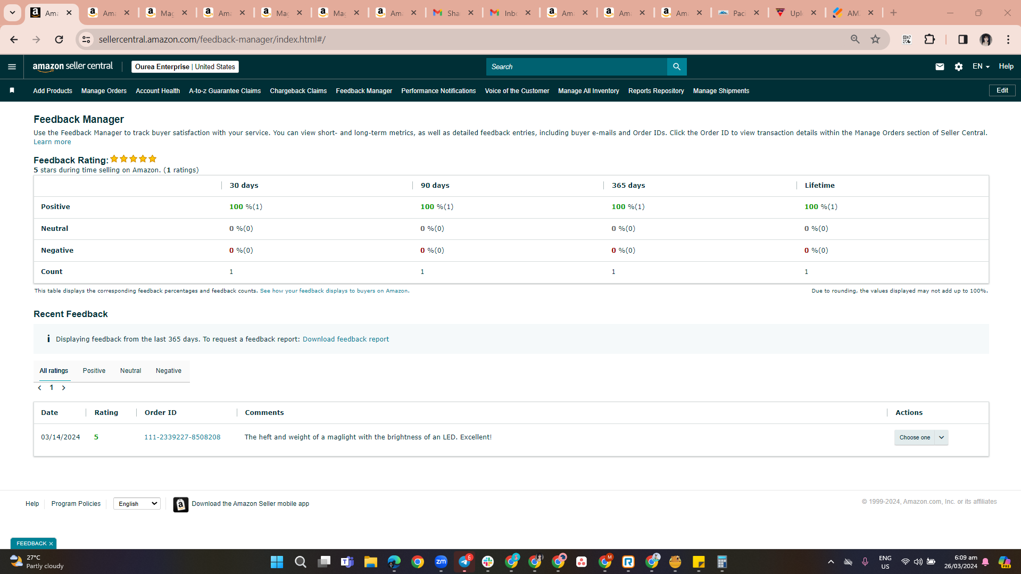This screenshot has height=574, width=1021.
Task: Click the search magnifier button
Action: pos(677,67)
